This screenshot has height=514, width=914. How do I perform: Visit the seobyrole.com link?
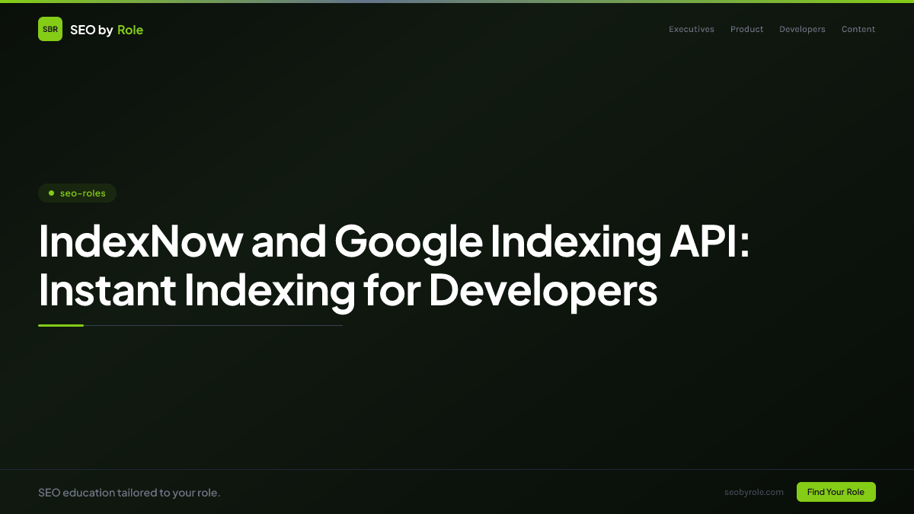754,492
